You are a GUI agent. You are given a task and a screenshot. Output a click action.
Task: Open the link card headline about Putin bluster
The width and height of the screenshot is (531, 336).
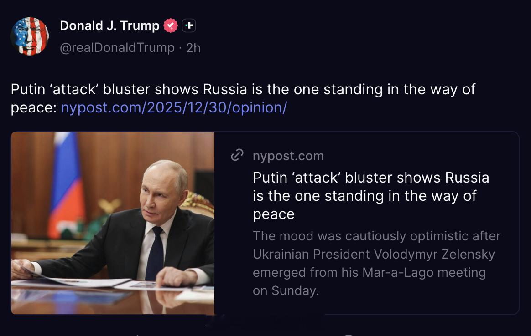[371, 196]
